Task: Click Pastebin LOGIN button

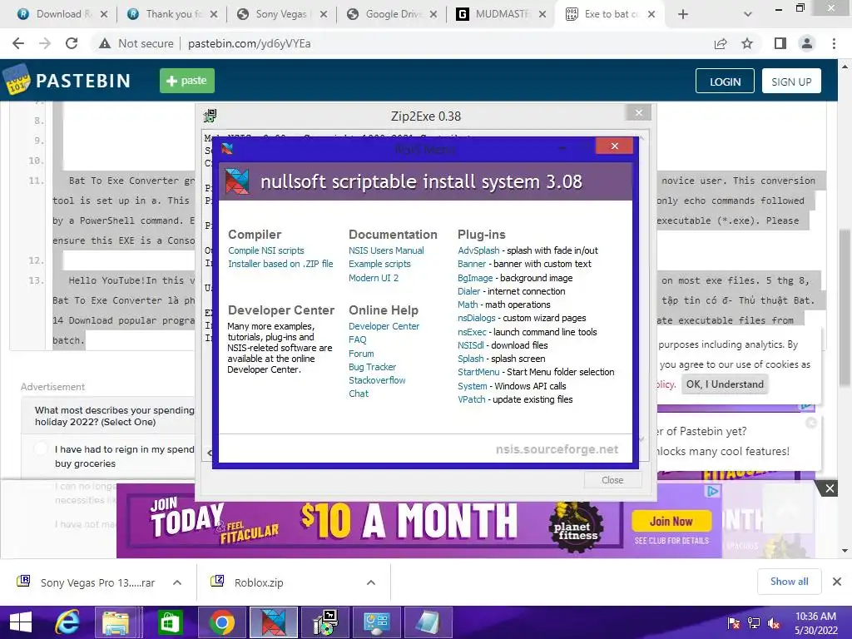Action: tap(725, 81)
